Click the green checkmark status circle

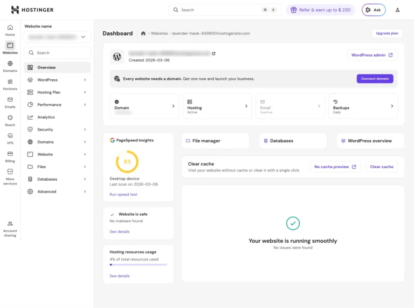coord(293,223)
